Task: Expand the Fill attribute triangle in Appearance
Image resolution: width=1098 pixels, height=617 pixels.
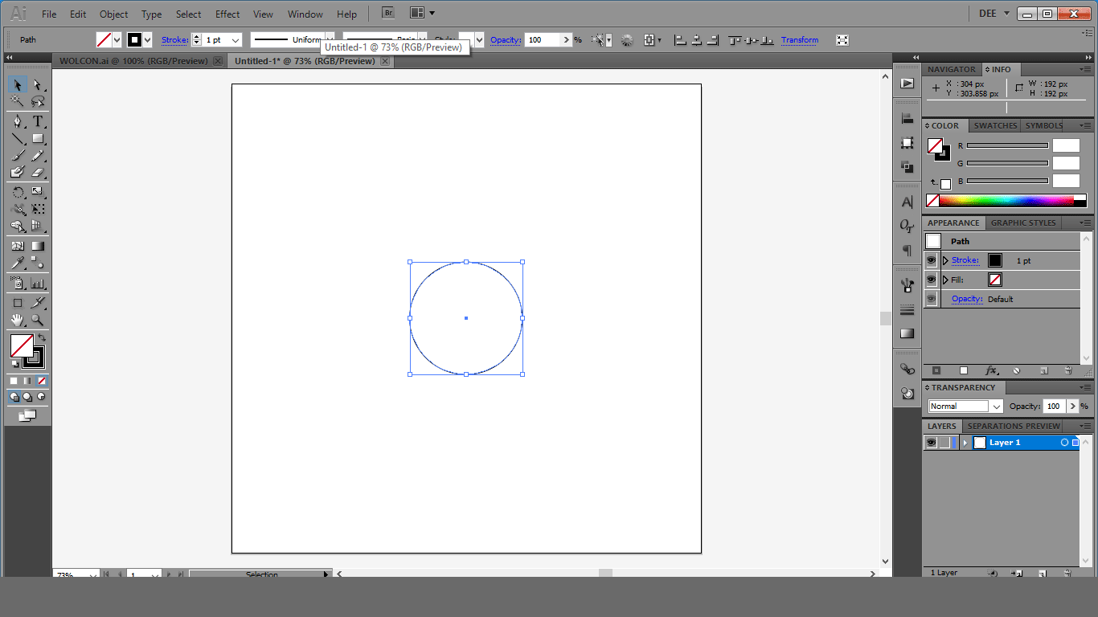Action: 945,280
